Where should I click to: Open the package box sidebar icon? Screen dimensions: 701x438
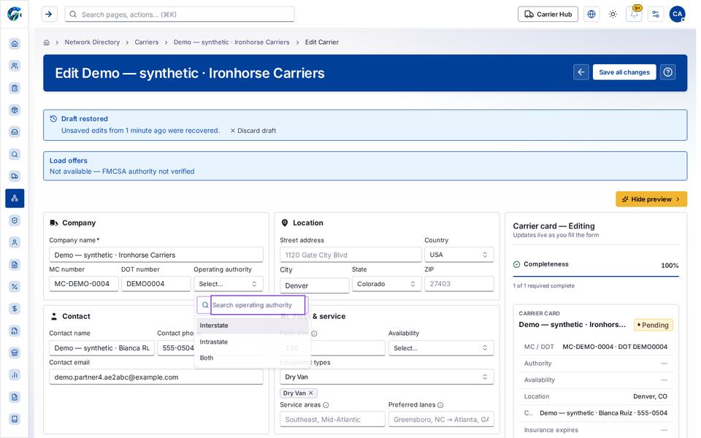(x=15, y=110)
